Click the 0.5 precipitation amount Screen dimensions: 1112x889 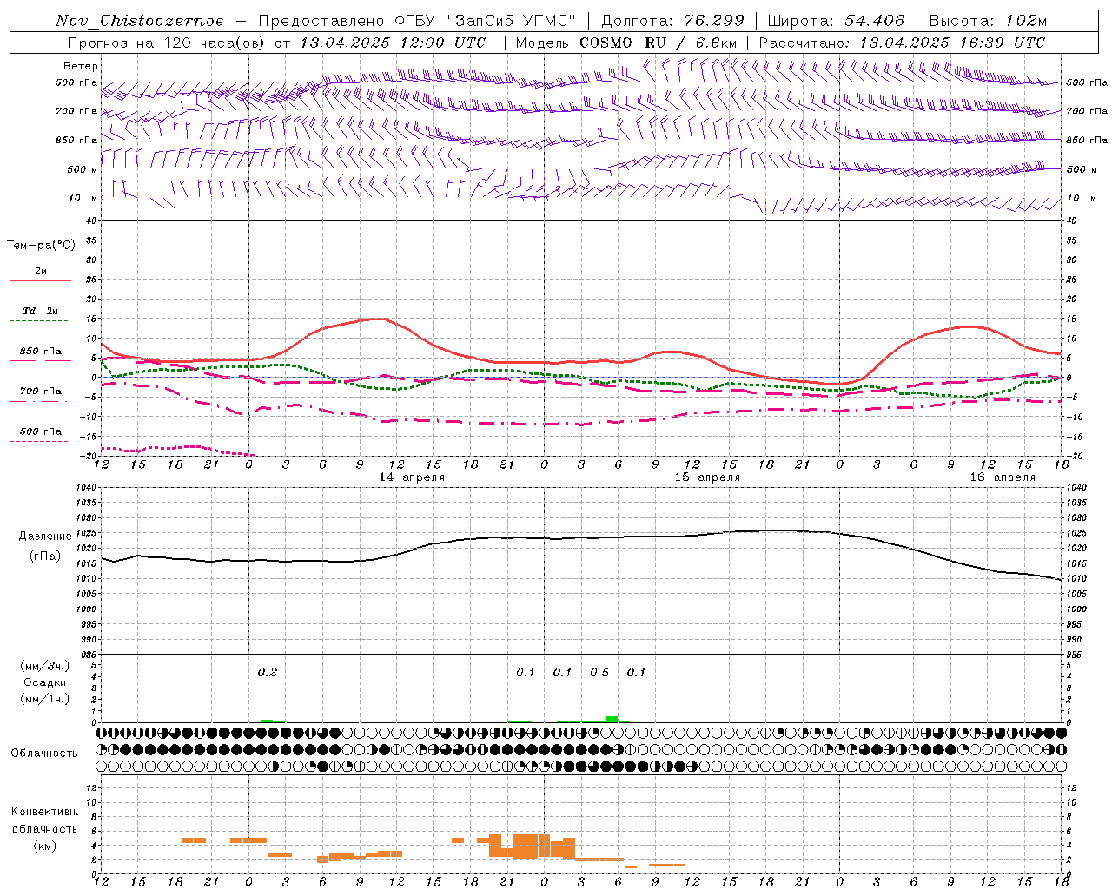(x=599, y=673)
